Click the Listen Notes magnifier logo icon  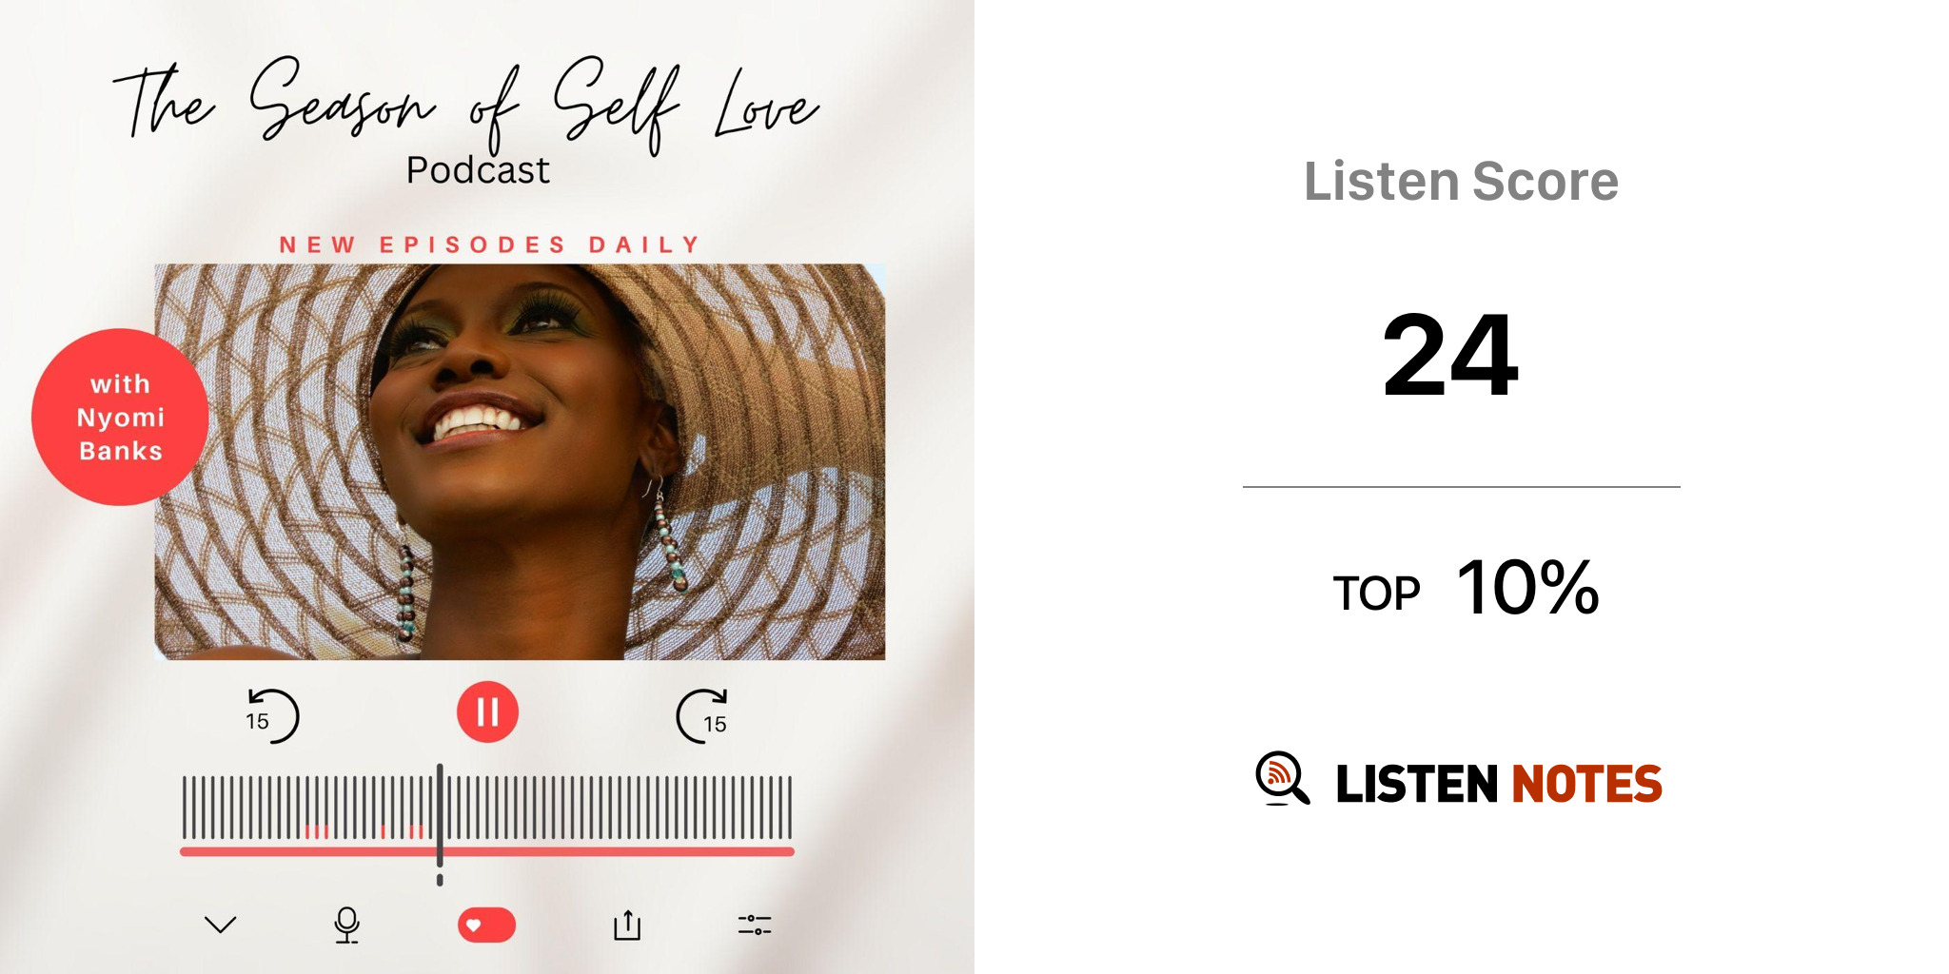coord(1282,778)
